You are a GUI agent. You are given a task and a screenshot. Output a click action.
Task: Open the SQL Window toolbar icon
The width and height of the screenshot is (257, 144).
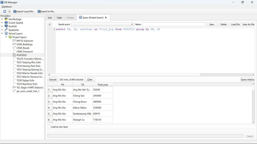(x=9, y=11)
